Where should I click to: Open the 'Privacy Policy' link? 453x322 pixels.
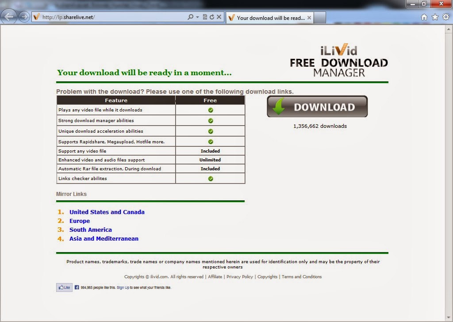240,276
